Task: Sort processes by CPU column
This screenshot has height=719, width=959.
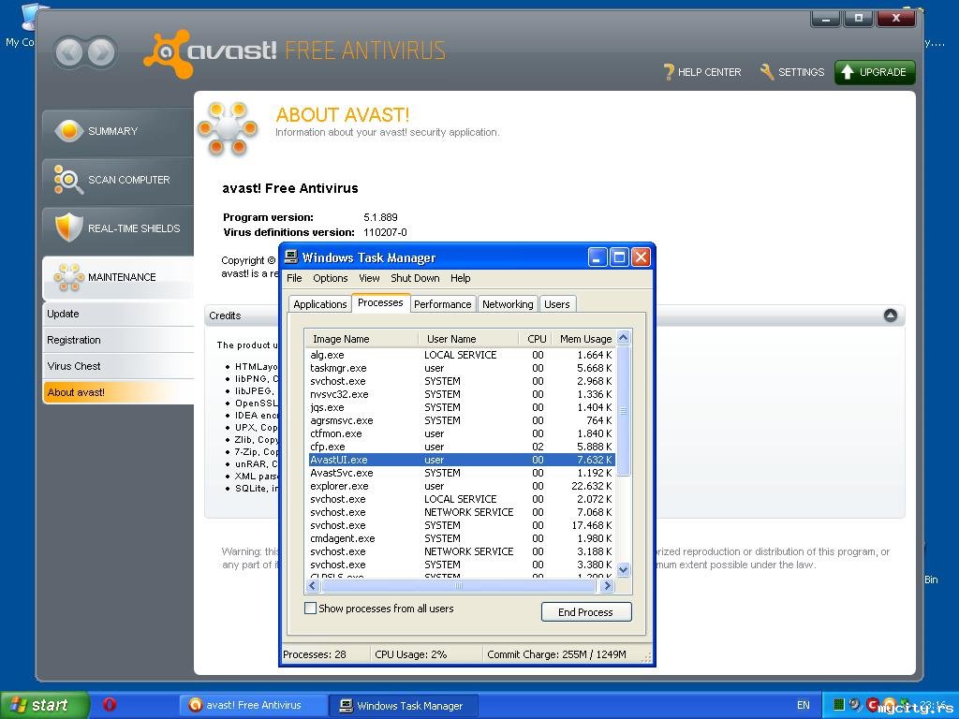Action: pos(536,339)
